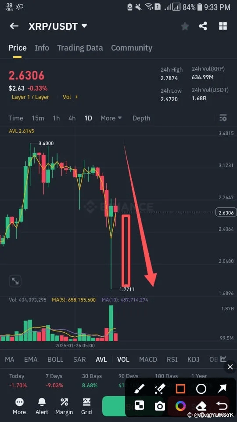
Task: Select the eraser tool
Action: point(201,406)
